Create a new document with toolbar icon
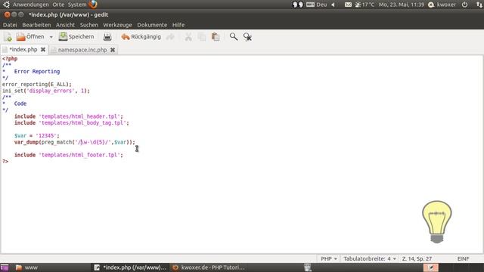Screen dimensions: 484x272 click(8, 37)
